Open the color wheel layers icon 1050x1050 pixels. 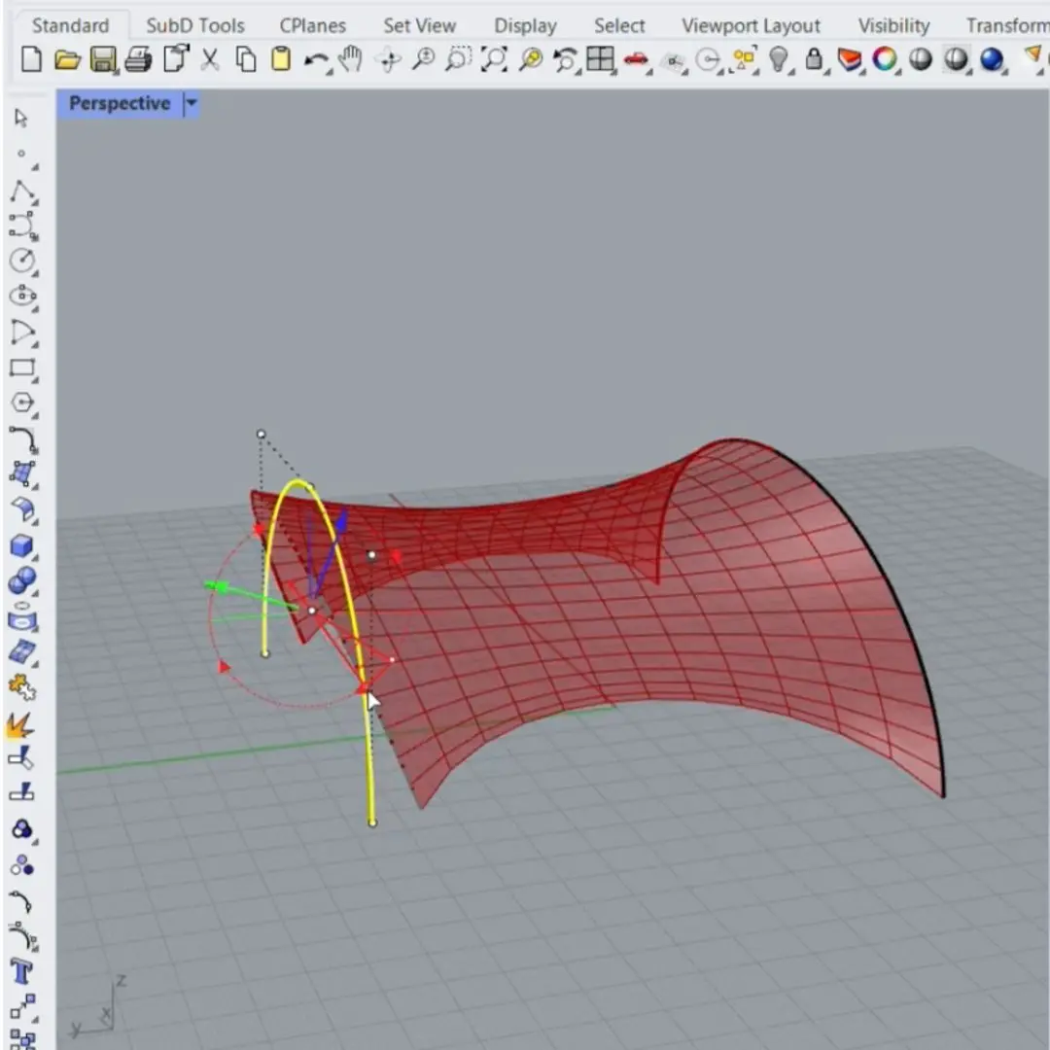tap(884, 60)
